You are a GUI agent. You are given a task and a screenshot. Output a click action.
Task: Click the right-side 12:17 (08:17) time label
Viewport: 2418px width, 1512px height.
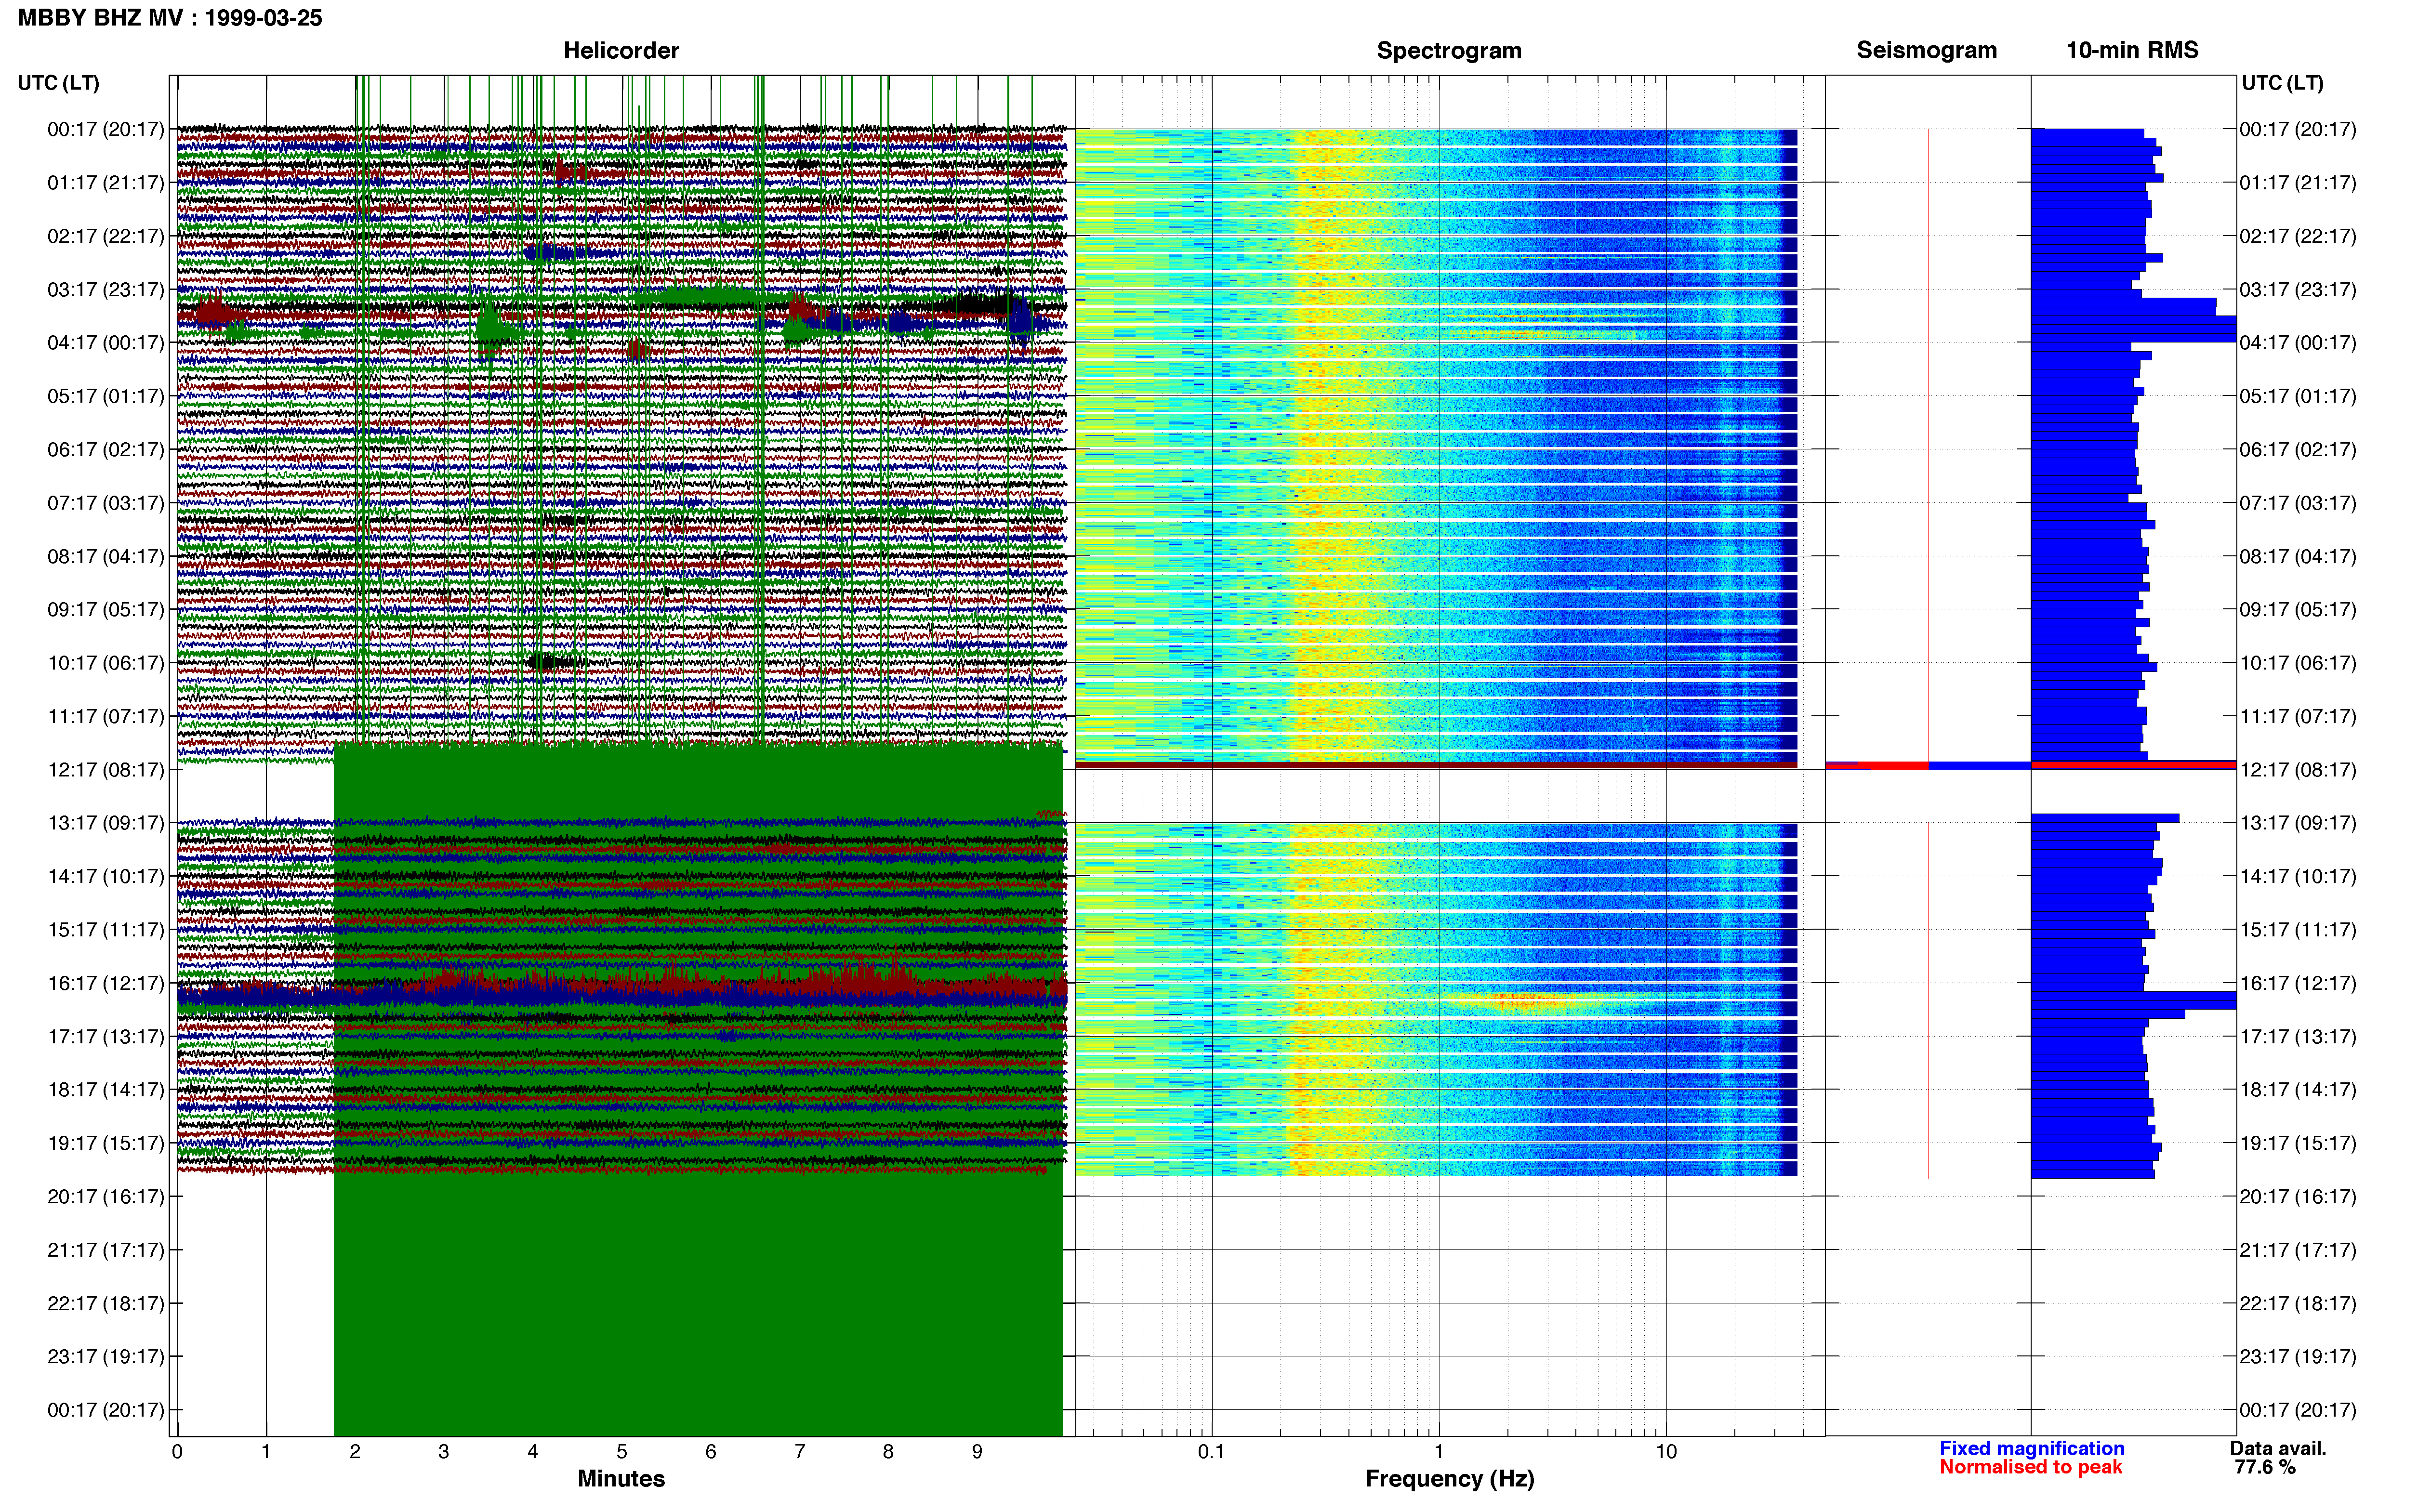(2298, 770)
